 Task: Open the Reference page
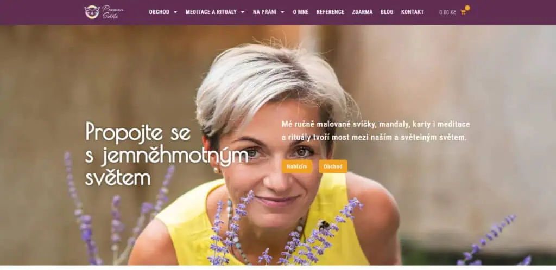coord(331,12)
